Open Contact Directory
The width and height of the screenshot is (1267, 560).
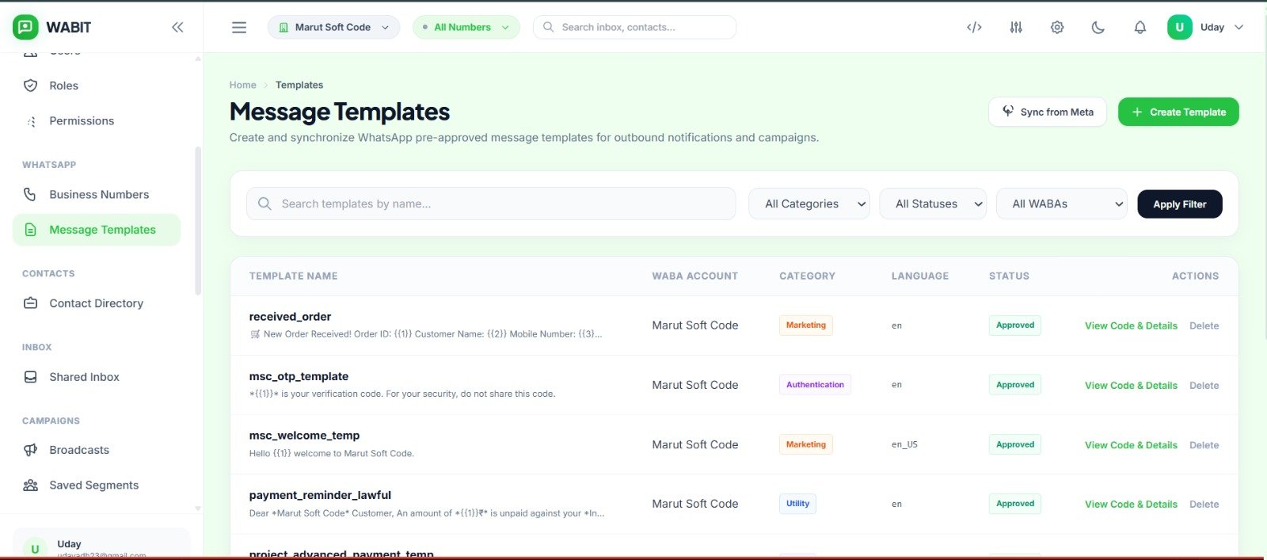97,303
